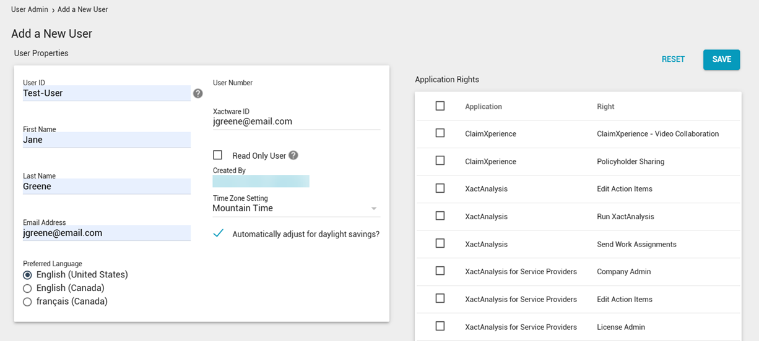Tick the Send Work Assignments checkbox
This screenshot has height=341, width=759.
click(440, 243)
